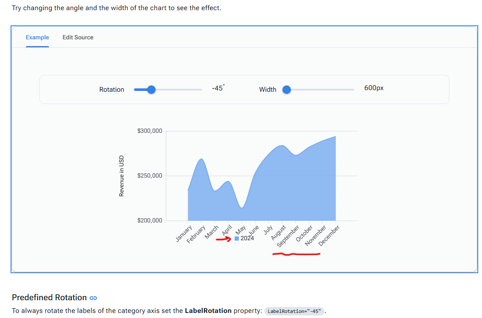This screenshot has width=482, height=318.
Task: Open the Edit Source tab
Action: [78, 37]
